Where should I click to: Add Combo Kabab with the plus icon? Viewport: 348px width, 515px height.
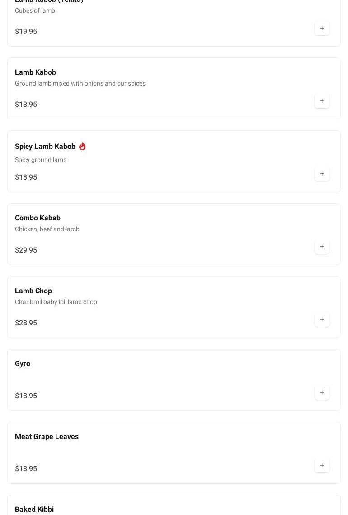[x=322, y=247]
